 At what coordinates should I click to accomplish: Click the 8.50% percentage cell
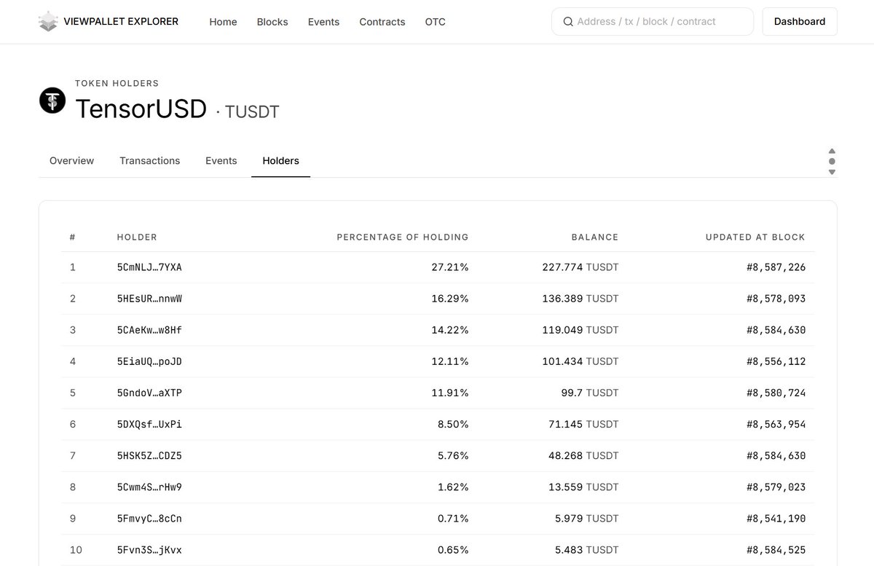click(453, 424)
